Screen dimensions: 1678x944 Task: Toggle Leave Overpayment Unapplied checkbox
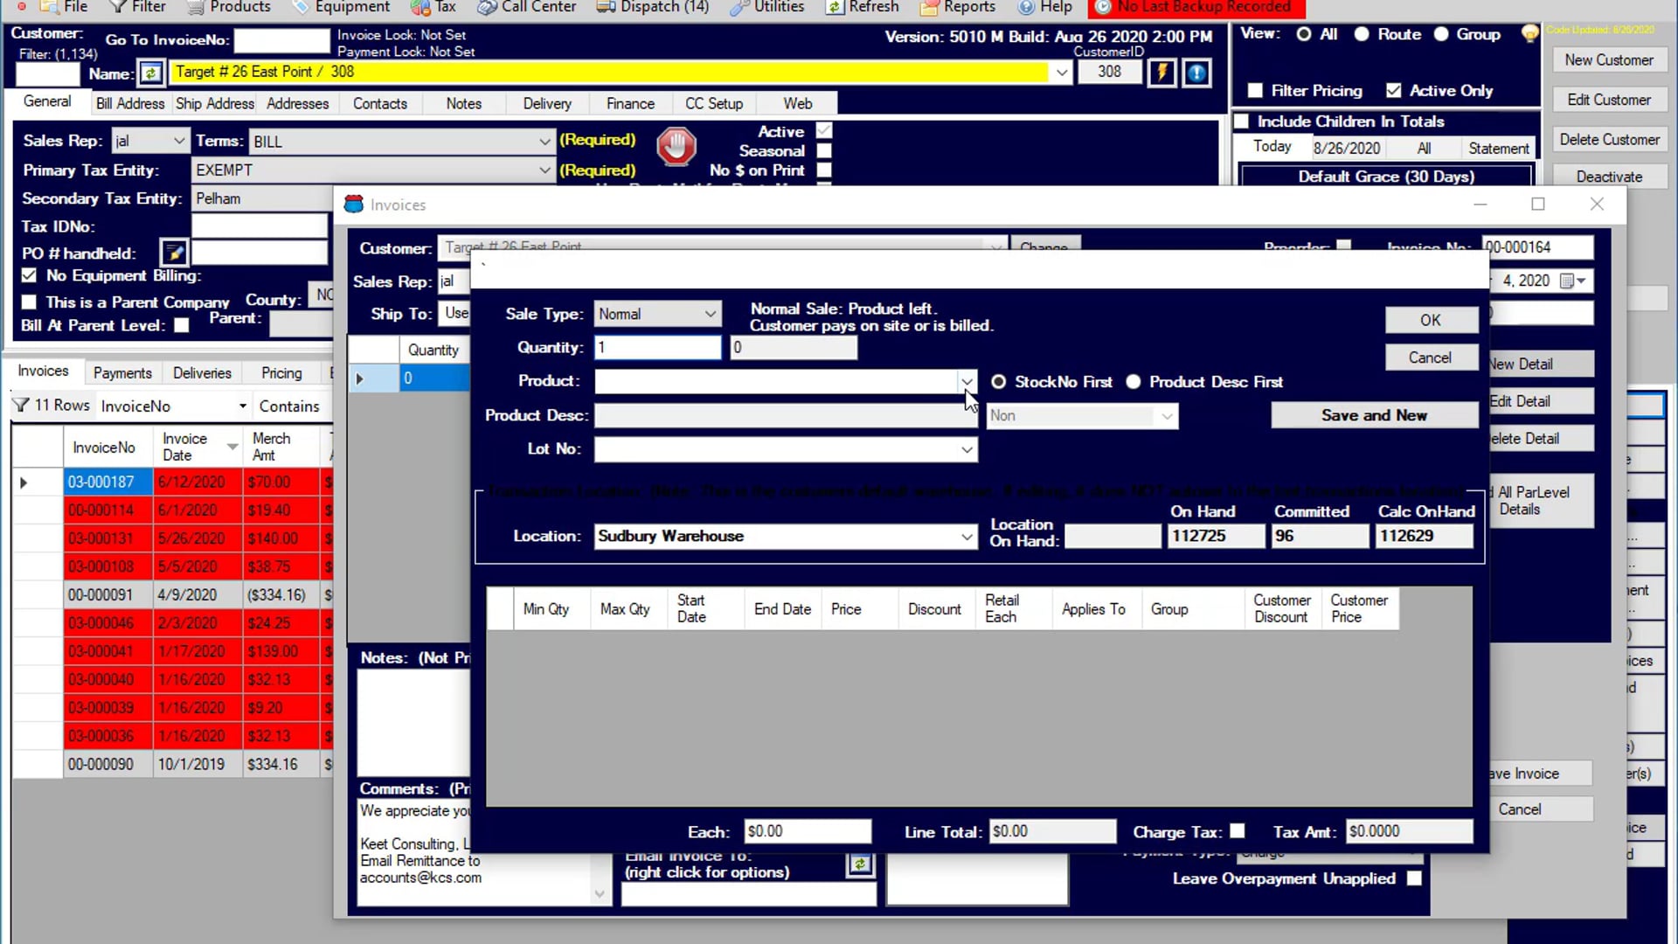[1414, 878]
